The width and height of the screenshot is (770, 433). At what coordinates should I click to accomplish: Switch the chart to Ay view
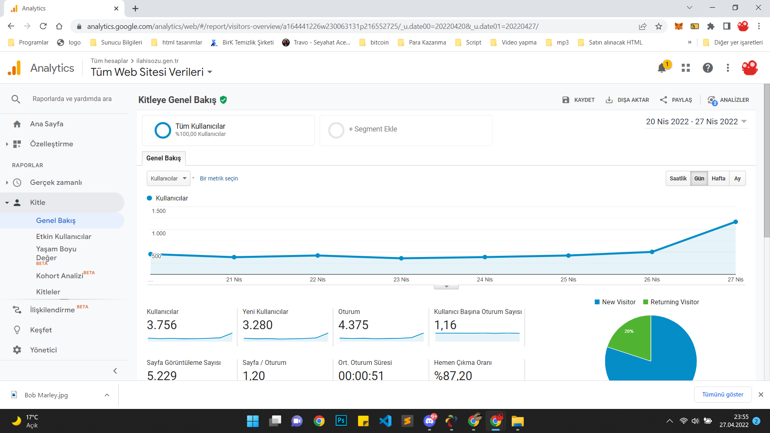737,178
